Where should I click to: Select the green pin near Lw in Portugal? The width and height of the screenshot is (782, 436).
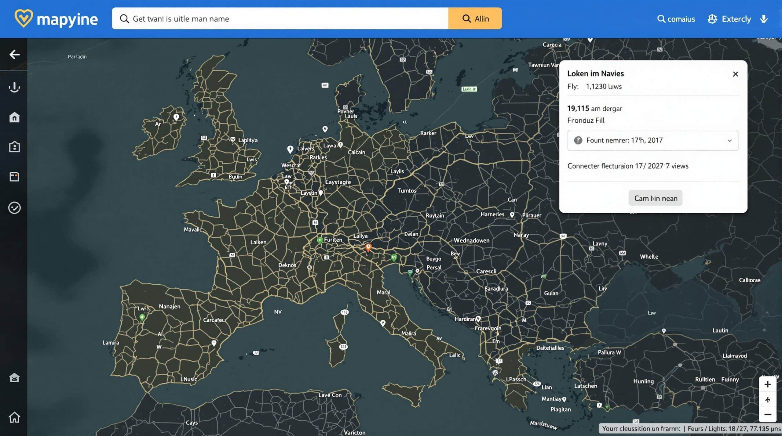coord(142,318)
